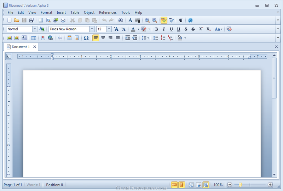Click the Open folder icon
Image resolution: width=283 pixels, height=191 pixels.
click(17, 20)
